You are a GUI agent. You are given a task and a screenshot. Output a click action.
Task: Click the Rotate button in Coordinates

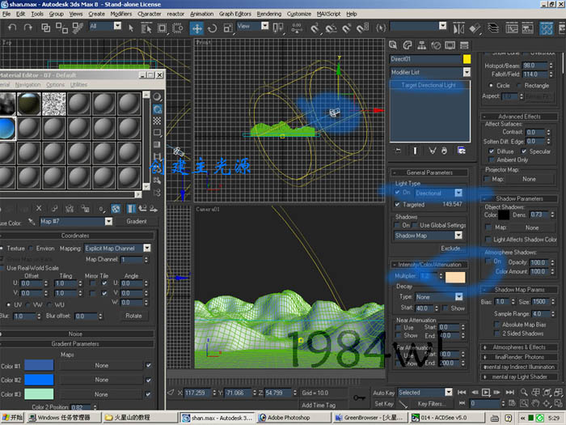133,316
